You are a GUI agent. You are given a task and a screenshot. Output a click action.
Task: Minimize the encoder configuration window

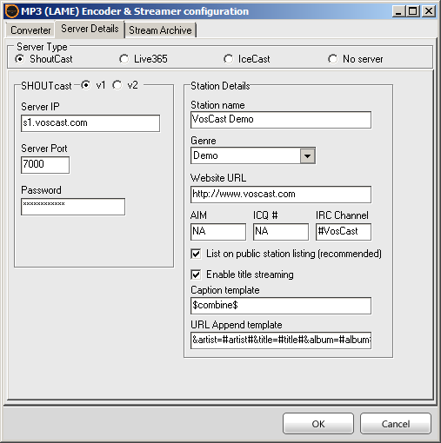click(x=399, y=11)
